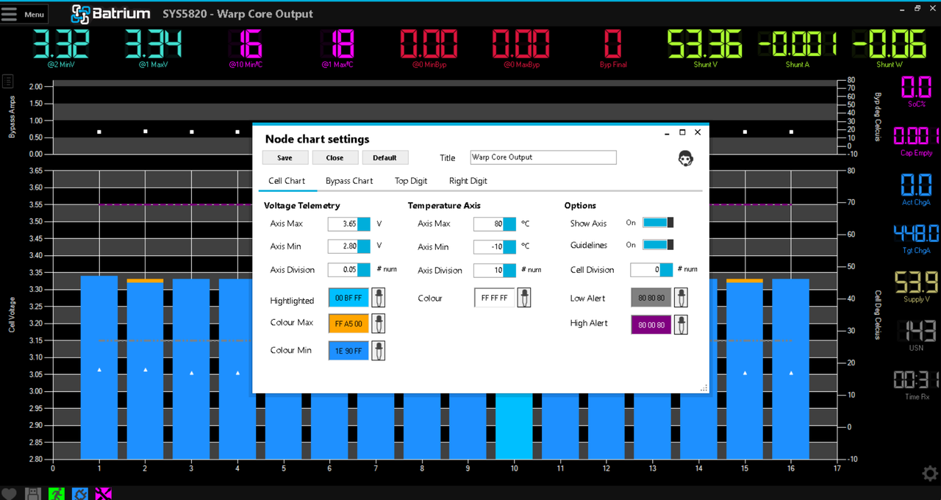The width and height of the screenshot is (941, 500).
Task: Click Temperature Axis Max value 80 field
Action: coord(489,224)
